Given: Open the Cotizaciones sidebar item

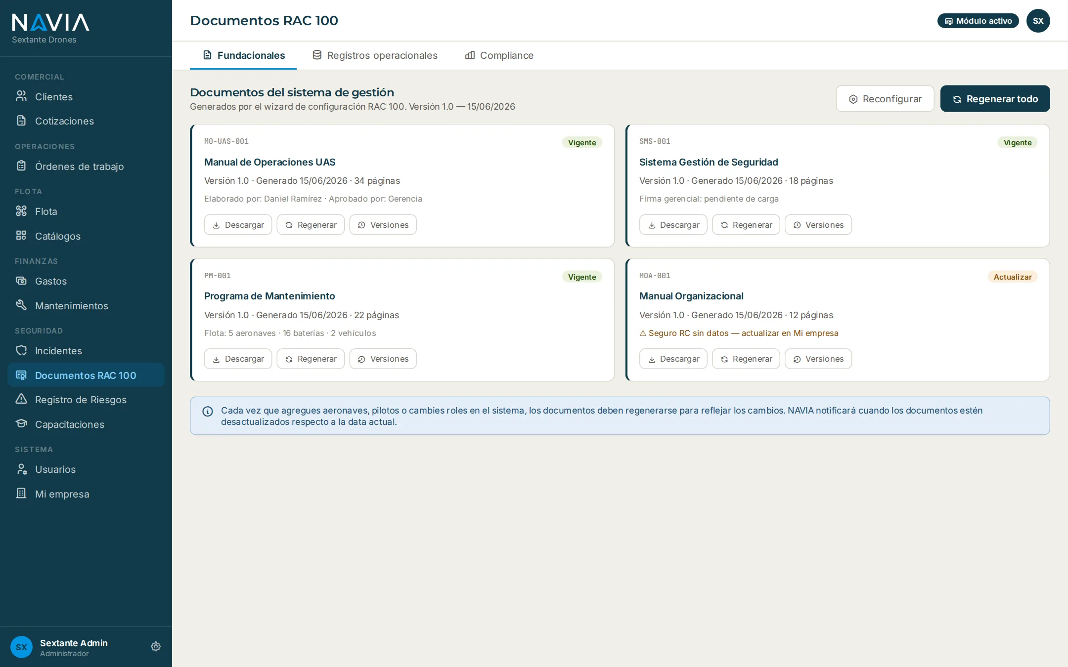Looking at the screenshot, I should 86,121.
